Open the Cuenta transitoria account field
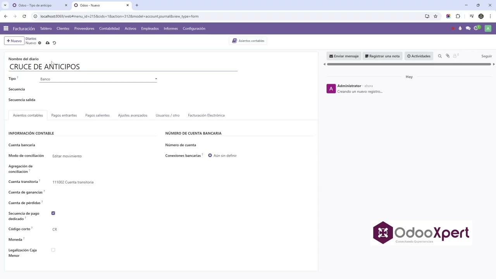The image size is (496, 279). [105, 182]
